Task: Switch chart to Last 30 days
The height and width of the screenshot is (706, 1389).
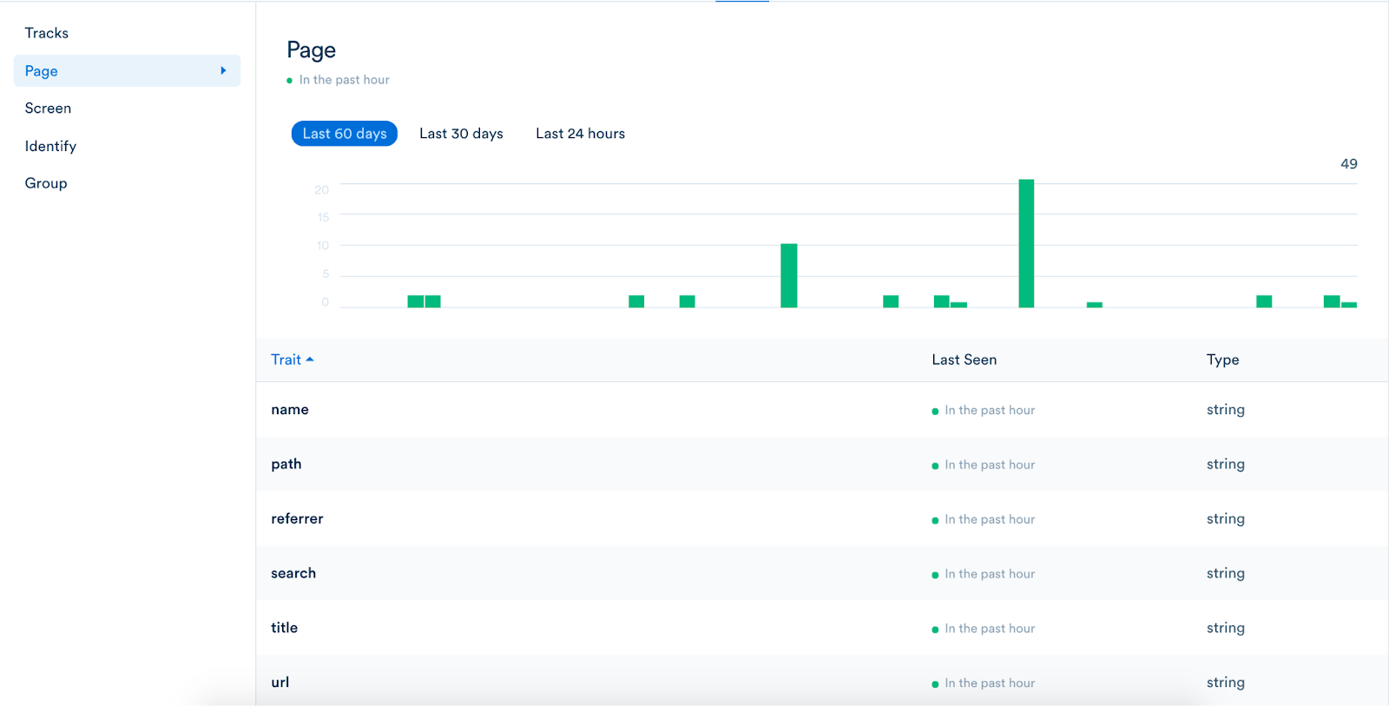Action: [461, 134]
